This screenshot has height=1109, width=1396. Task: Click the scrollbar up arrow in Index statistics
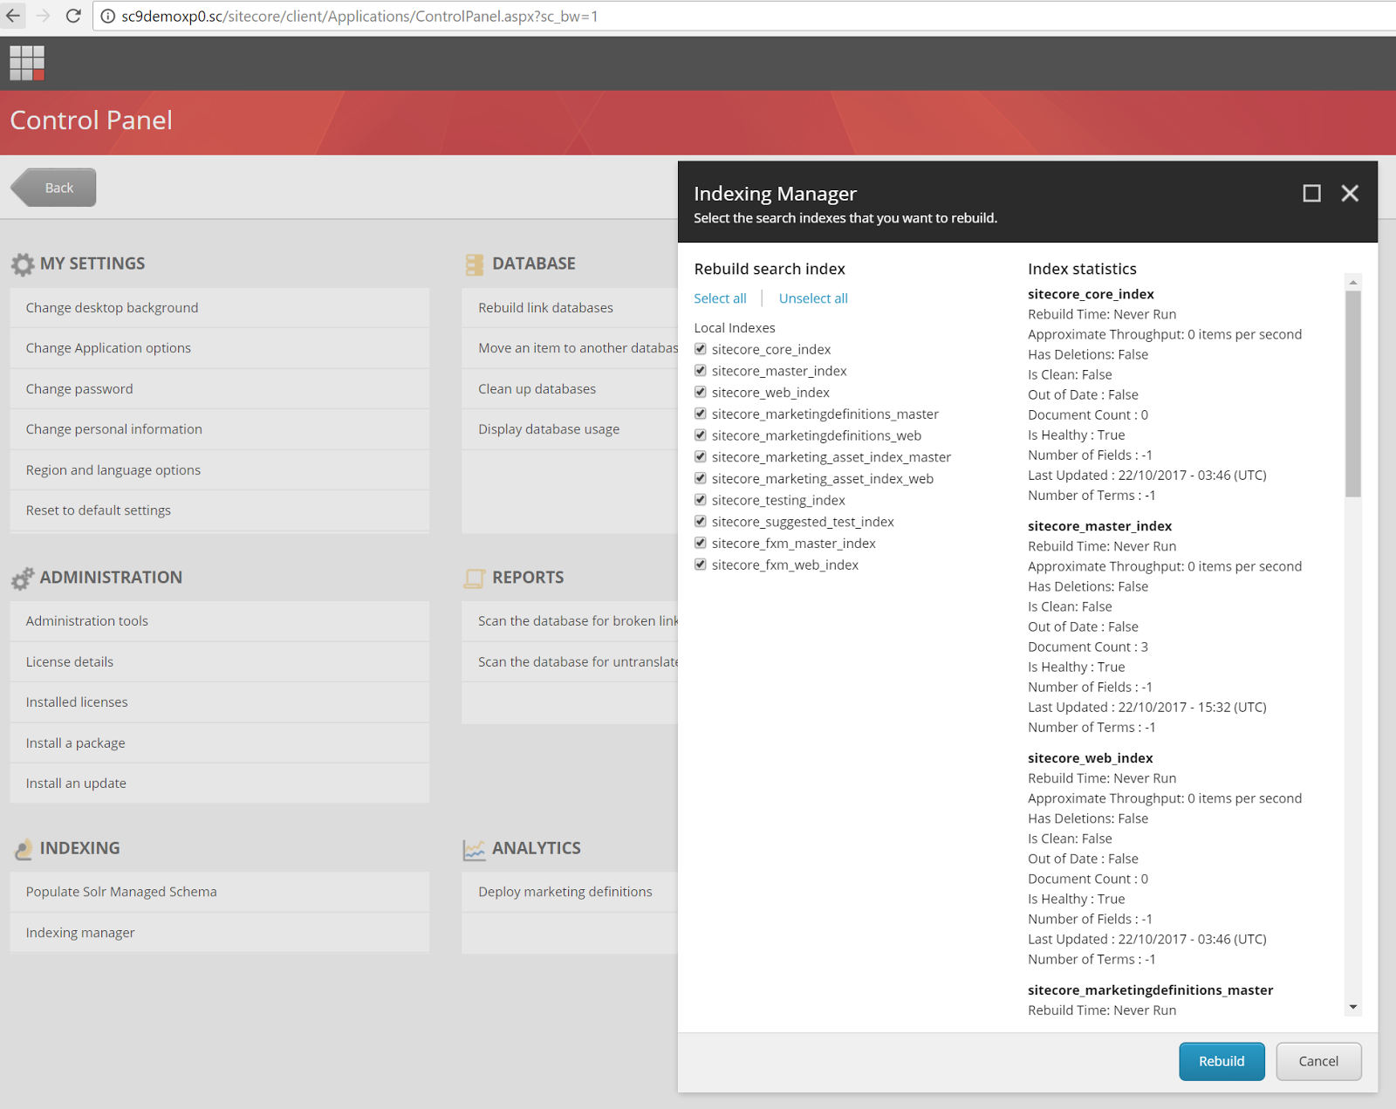coord(1353,282)
